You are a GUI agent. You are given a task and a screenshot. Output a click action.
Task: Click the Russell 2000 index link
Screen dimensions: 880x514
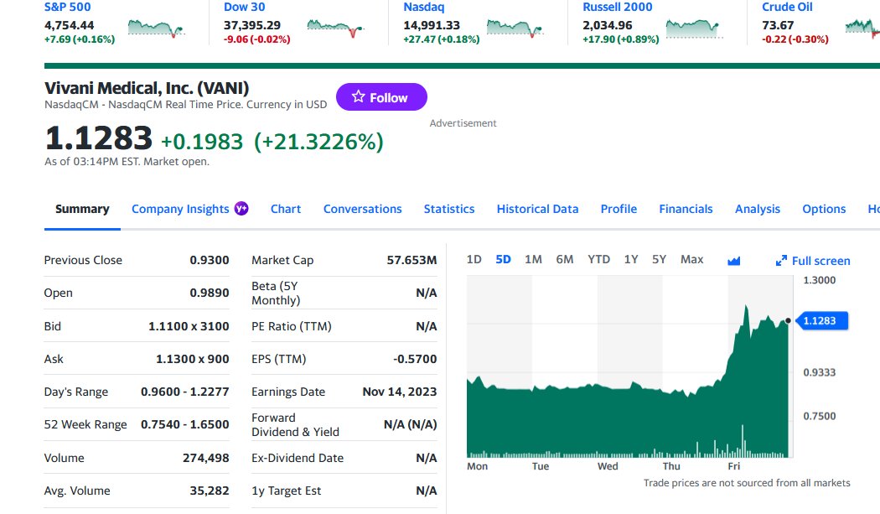(x=618, y=8)
